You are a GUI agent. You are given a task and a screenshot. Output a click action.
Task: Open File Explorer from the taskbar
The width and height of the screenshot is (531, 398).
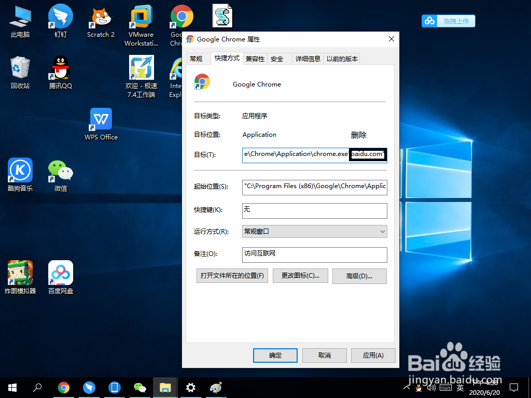pyautogui.click(x=165, y=388)
